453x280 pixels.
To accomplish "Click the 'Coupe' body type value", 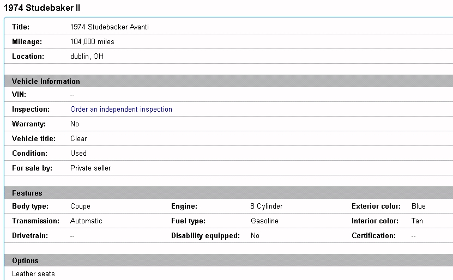I will click(x=80, y=206).
